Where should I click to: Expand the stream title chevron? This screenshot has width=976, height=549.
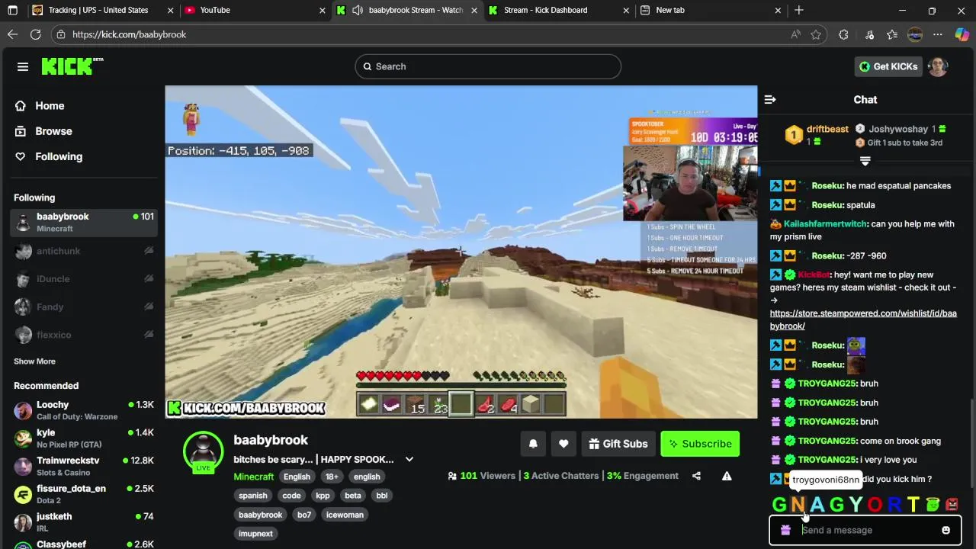coord(409,459)
